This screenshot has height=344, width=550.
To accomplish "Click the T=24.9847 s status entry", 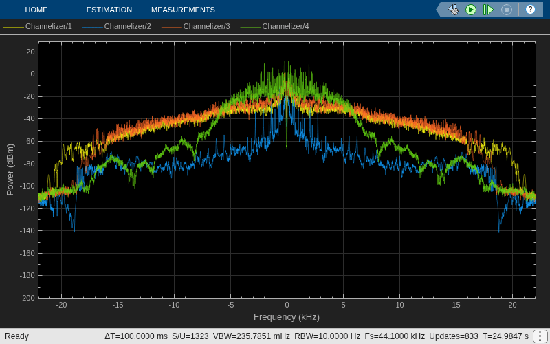I will click(x=505, y=336).
